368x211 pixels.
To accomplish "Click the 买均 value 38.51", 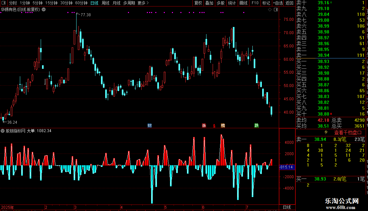I will point(323,126).
